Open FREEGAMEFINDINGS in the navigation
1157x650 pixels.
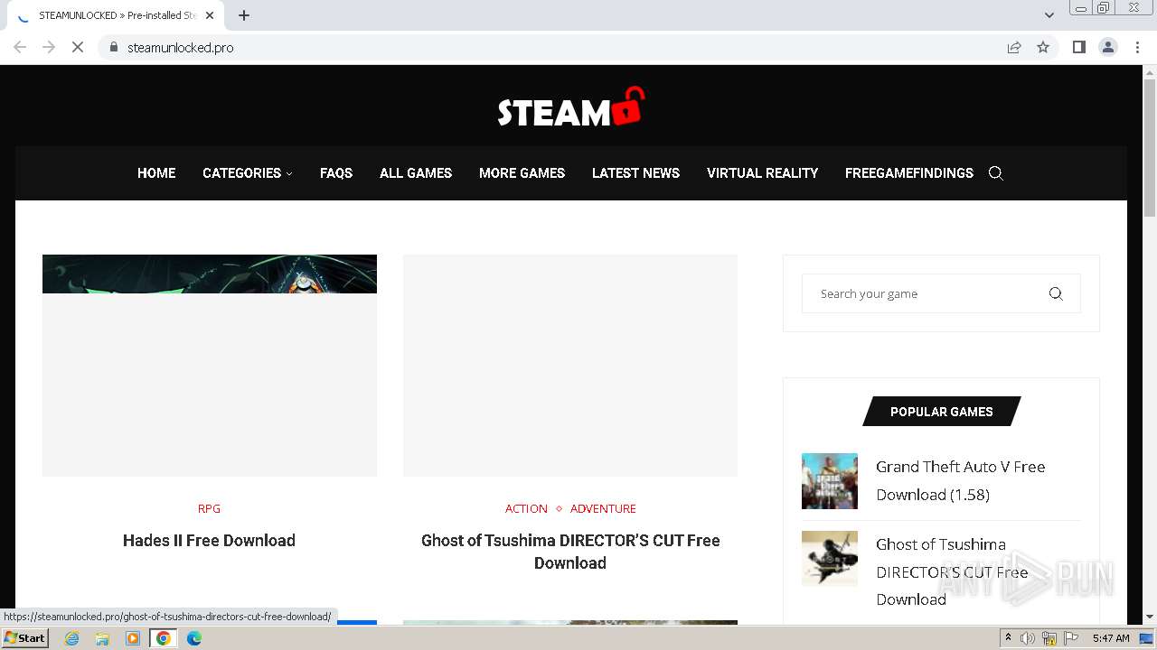point(909,173)
